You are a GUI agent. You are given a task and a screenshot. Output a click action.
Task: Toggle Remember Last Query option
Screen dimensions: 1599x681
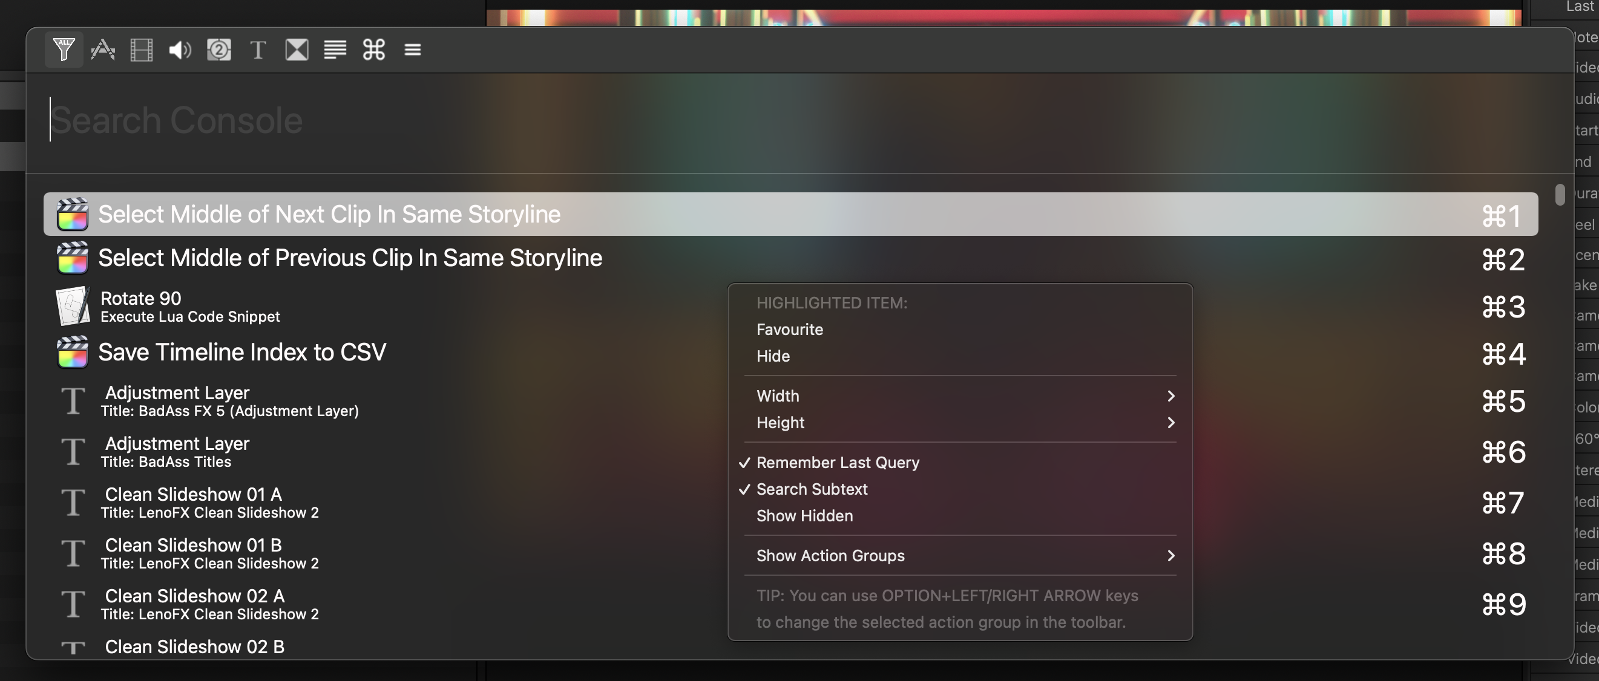[838, 462]
